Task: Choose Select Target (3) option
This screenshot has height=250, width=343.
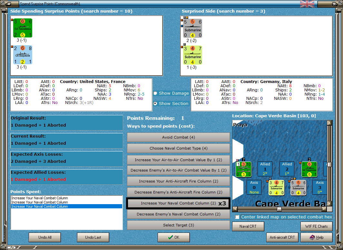Action: 178,225
